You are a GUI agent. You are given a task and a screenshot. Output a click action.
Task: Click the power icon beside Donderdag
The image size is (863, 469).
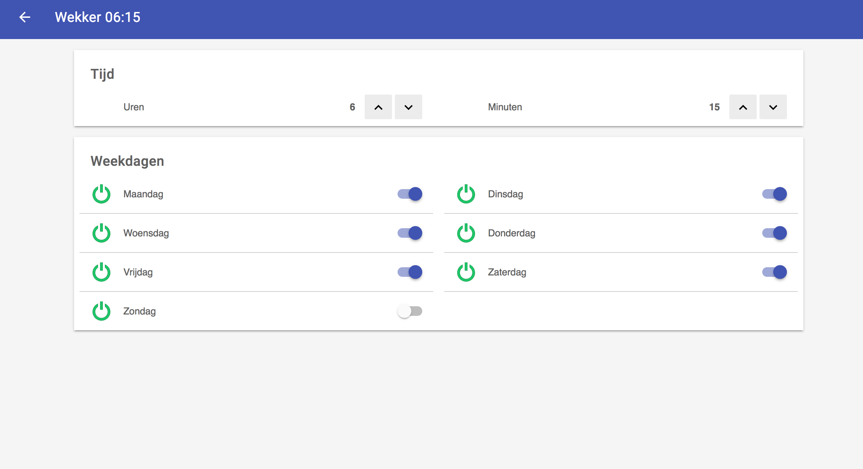466,233
